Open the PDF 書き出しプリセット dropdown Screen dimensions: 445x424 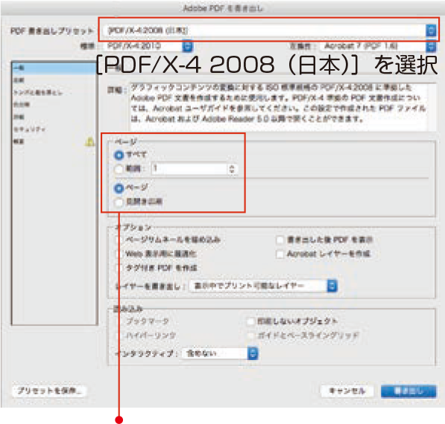point(269,30)
